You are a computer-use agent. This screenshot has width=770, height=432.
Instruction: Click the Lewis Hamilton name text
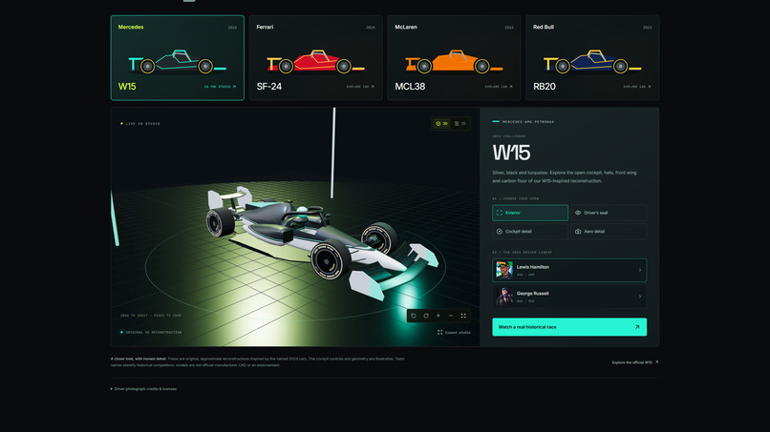[533, 267]
